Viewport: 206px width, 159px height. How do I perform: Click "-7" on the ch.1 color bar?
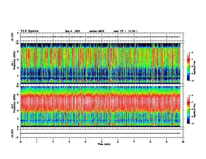(192, 59)
